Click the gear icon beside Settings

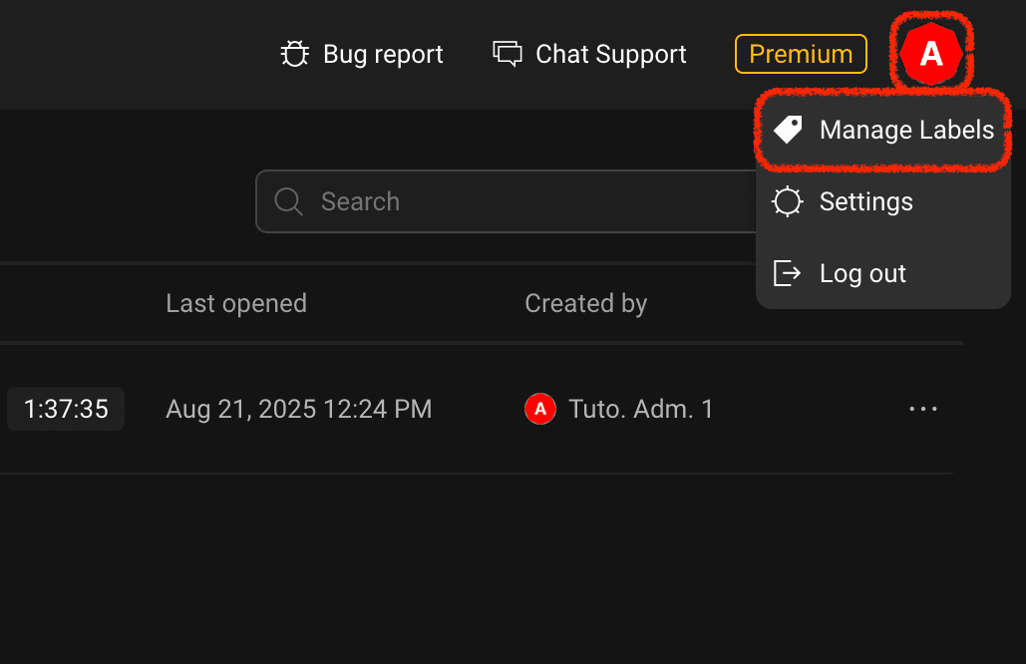(787, 201)
